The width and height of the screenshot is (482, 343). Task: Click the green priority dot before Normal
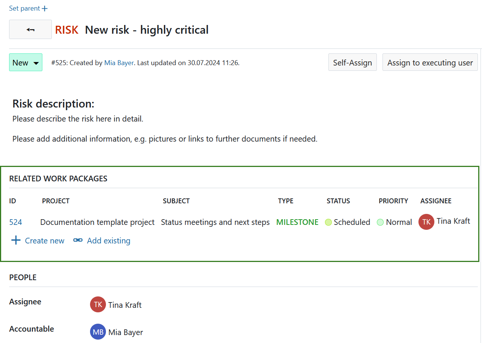380,222
